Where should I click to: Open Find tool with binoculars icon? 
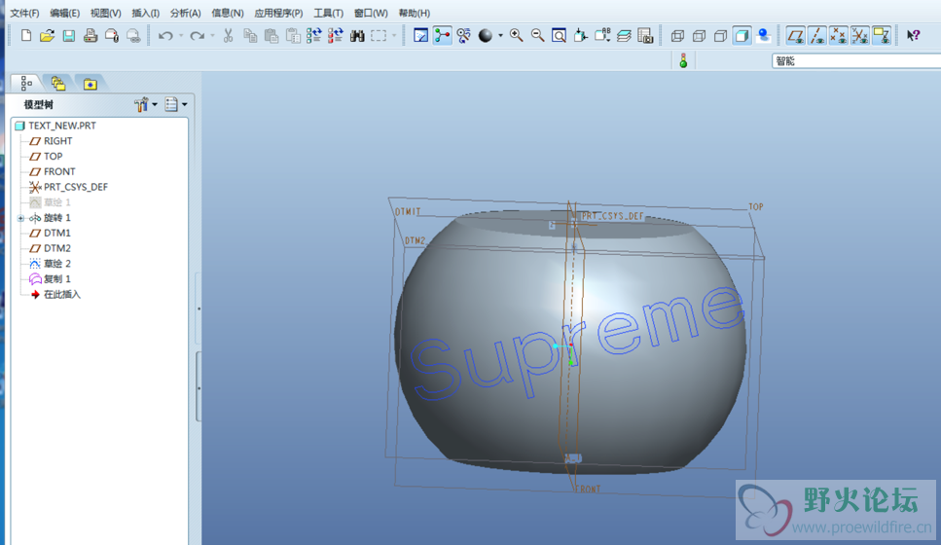pos(357,36)
